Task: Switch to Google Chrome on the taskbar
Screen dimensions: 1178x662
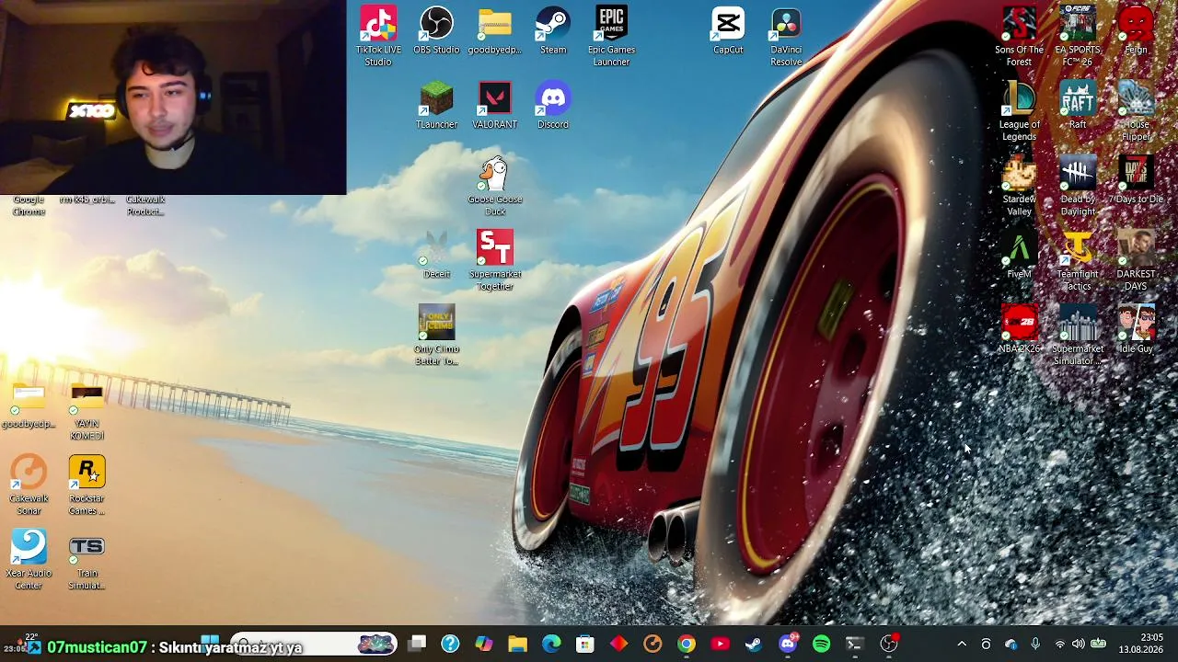Action: click(687, 645)
